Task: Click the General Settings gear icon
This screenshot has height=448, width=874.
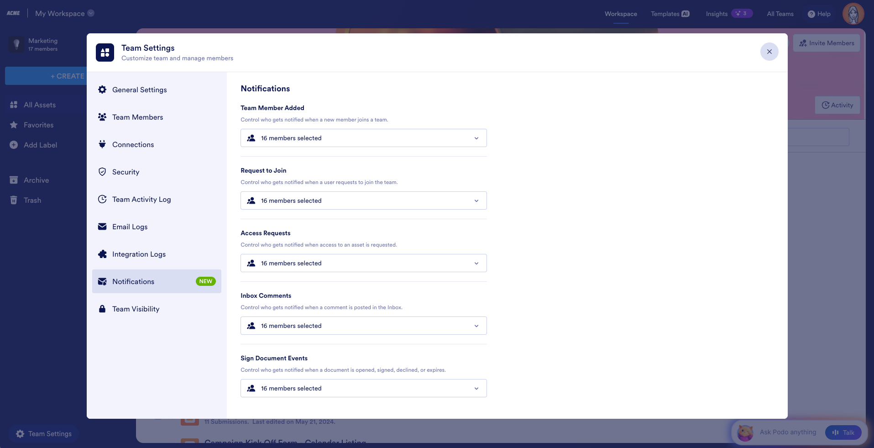Action: click(102, 90)
